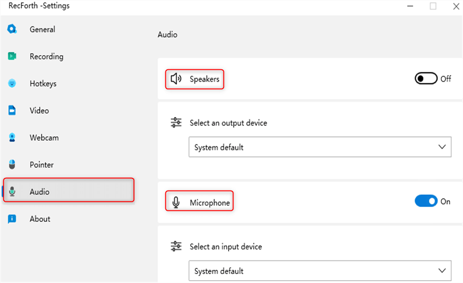Screen dimensions: 463x283
Task: Click the About info icon
Action: coord(12,219)
